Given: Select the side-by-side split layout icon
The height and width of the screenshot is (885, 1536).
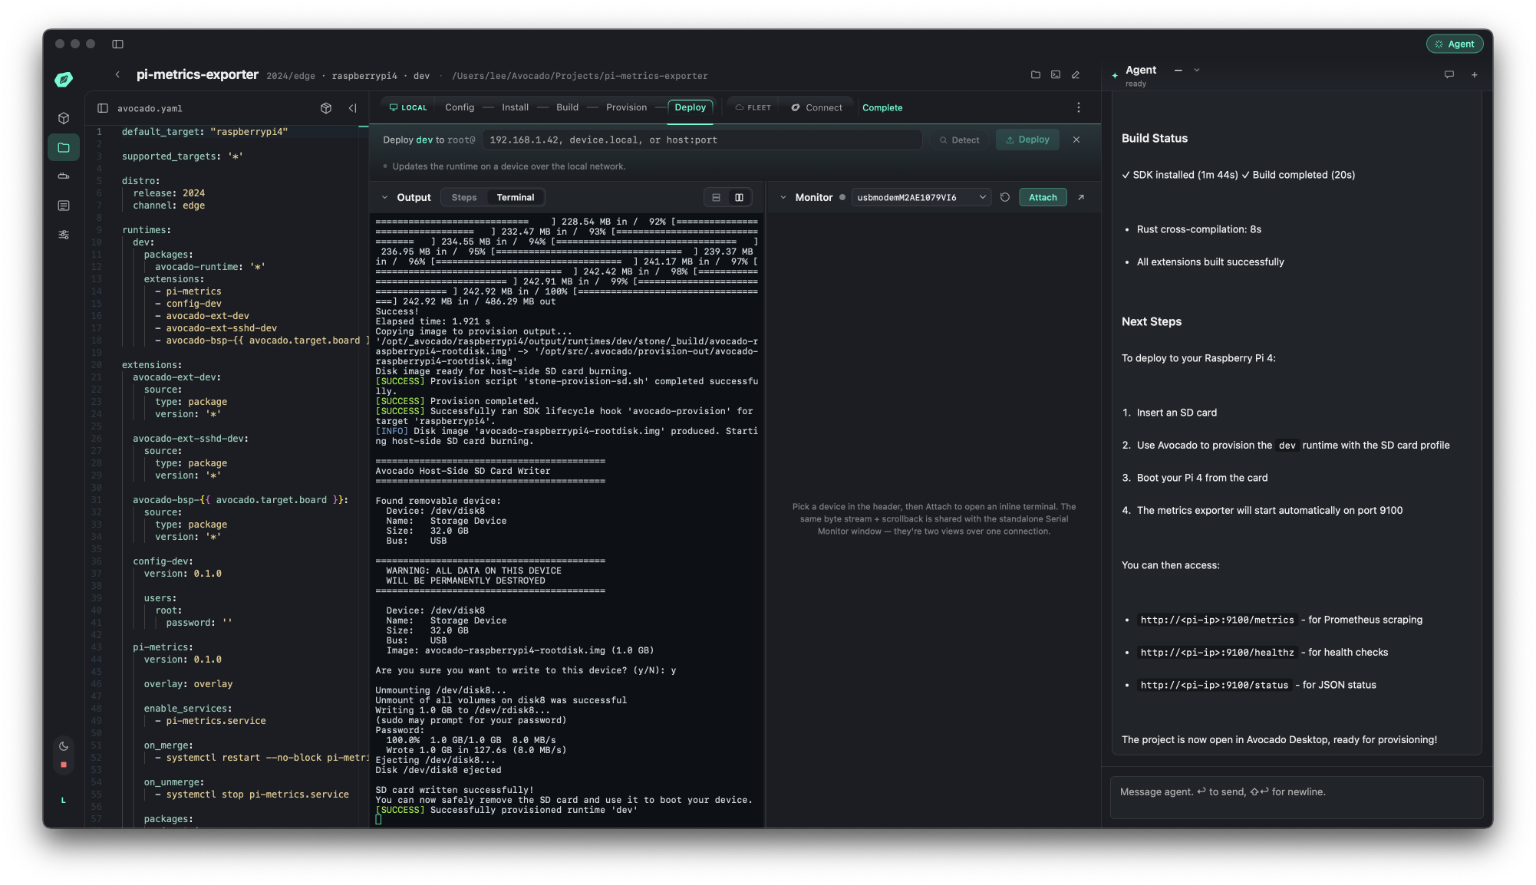Looking at the screenshot, I should click(x=739, y=197).
